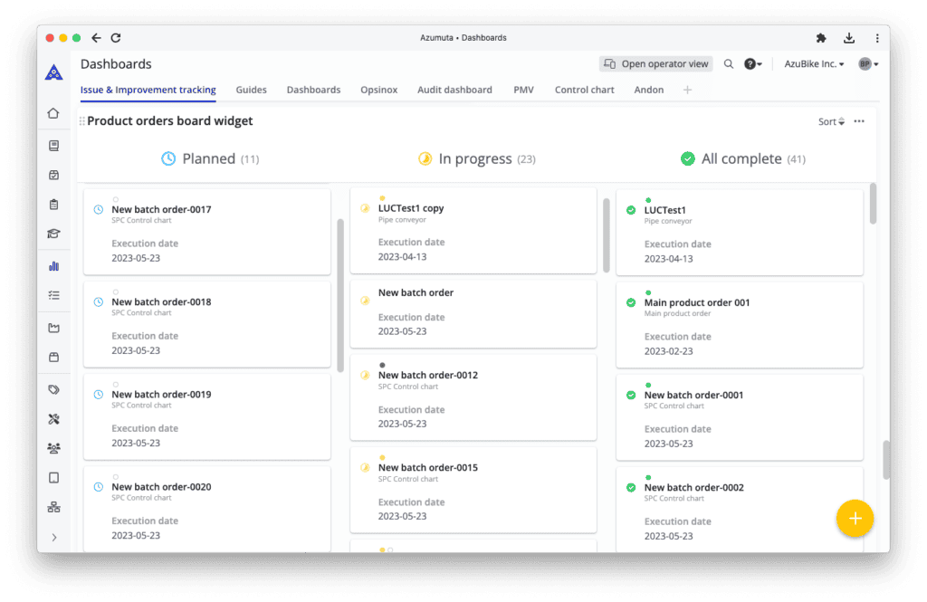Click the browser reload icon
The height and width of the screenshot is (602, 927).
[116, 38]
